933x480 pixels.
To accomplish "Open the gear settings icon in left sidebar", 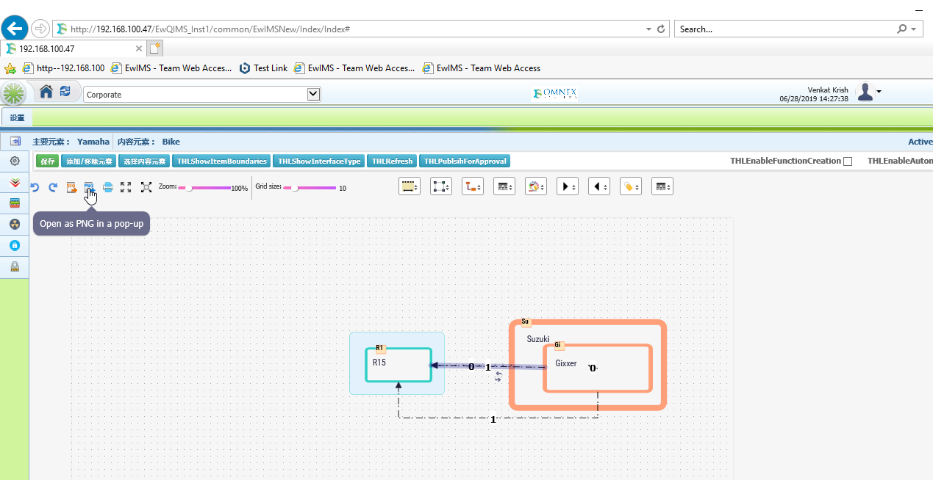I will tap(15, 161).
